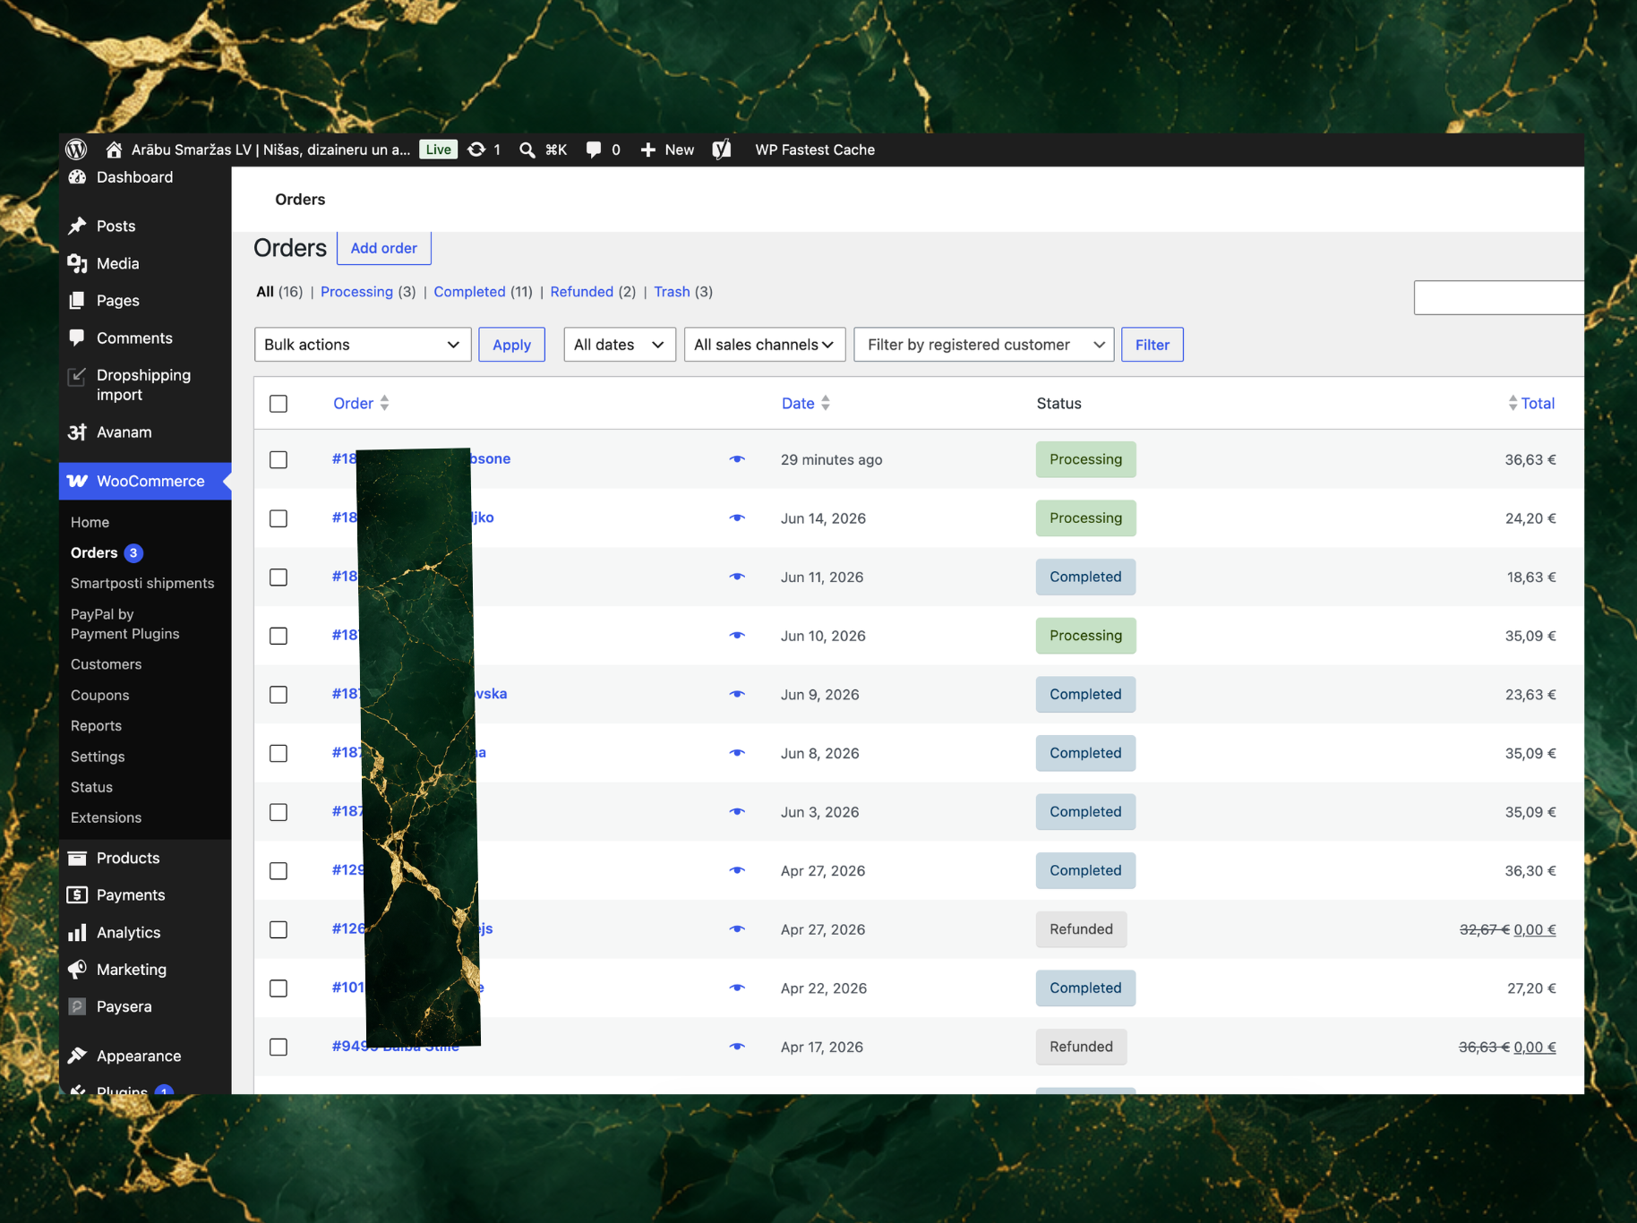This screenshot has width=1637, height=1223.
Task: Open Analytics from the sidebar
Action: tap(128, 932)
